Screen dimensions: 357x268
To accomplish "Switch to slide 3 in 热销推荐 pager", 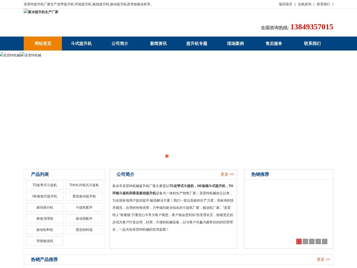I will [x=312, y=241].
